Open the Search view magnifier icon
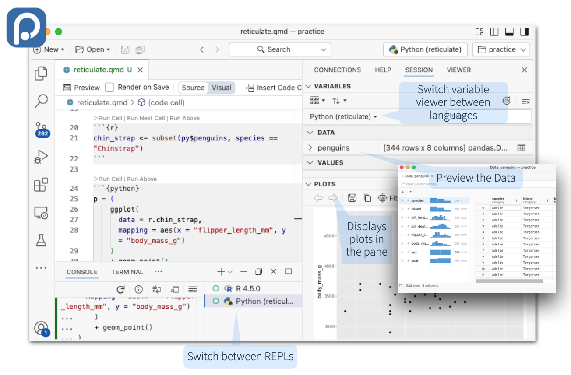The width and height of the screenshot is (571, 375). [41, 101]
